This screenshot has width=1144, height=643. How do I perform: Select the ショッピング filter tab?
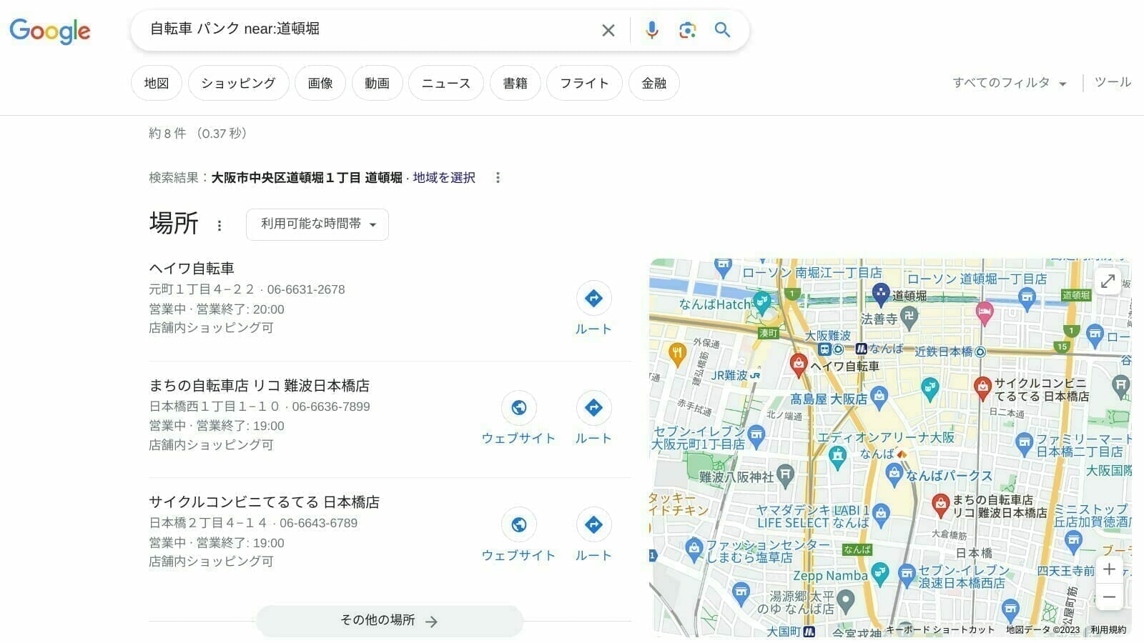(238, 83)
